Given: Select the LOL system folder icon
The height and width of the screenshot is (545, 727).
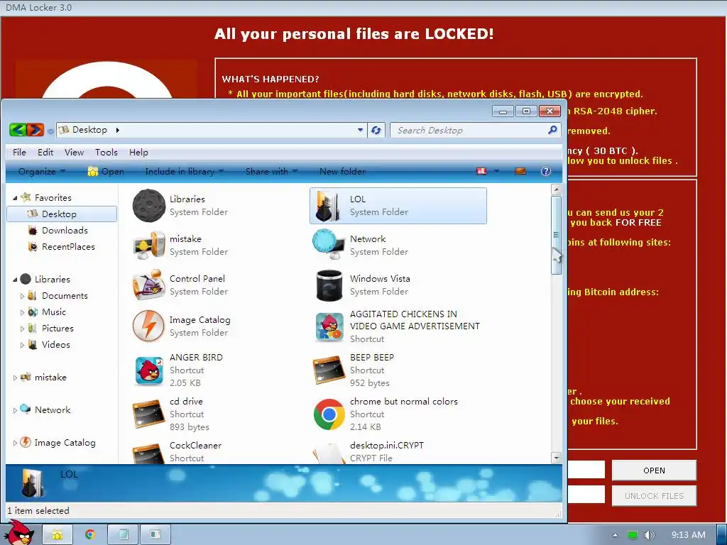Looking at the screenshot, I should (329, 205).
